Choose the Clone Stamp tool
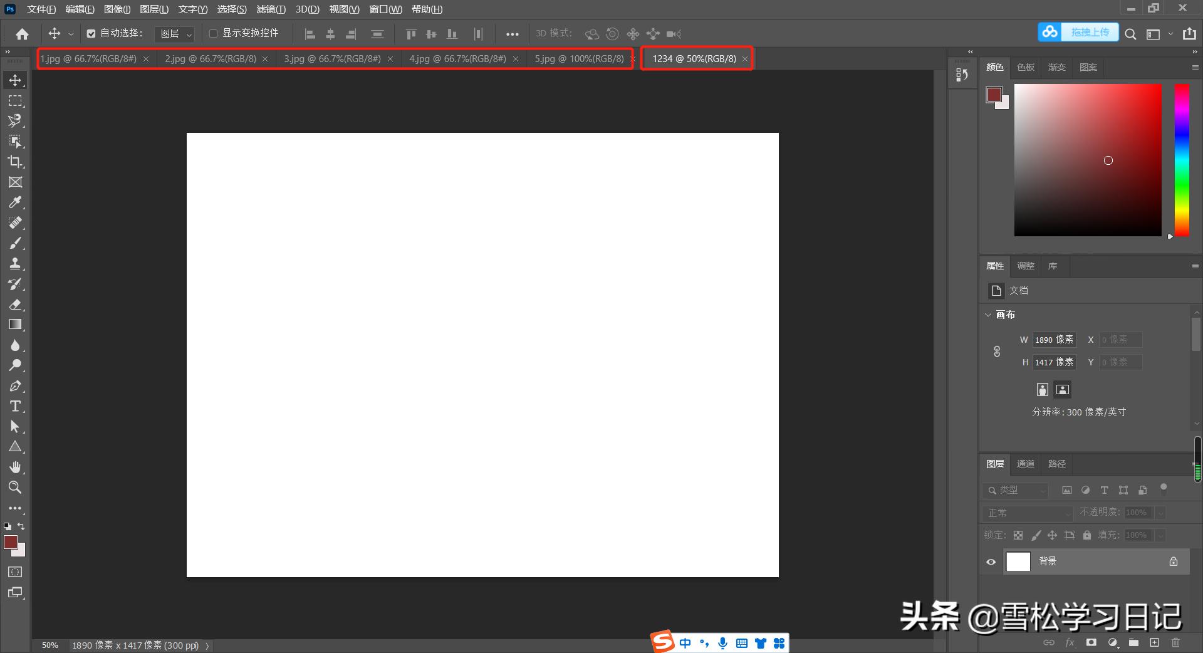This screenshot has height=653, width=1203. pos(15,264)
